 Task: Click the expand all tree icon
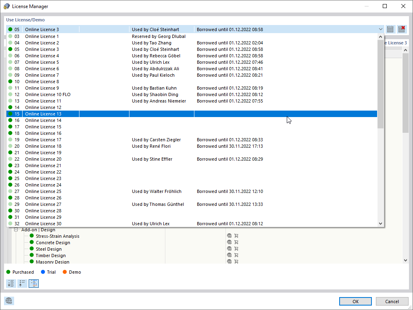click(x=11, y=283)
